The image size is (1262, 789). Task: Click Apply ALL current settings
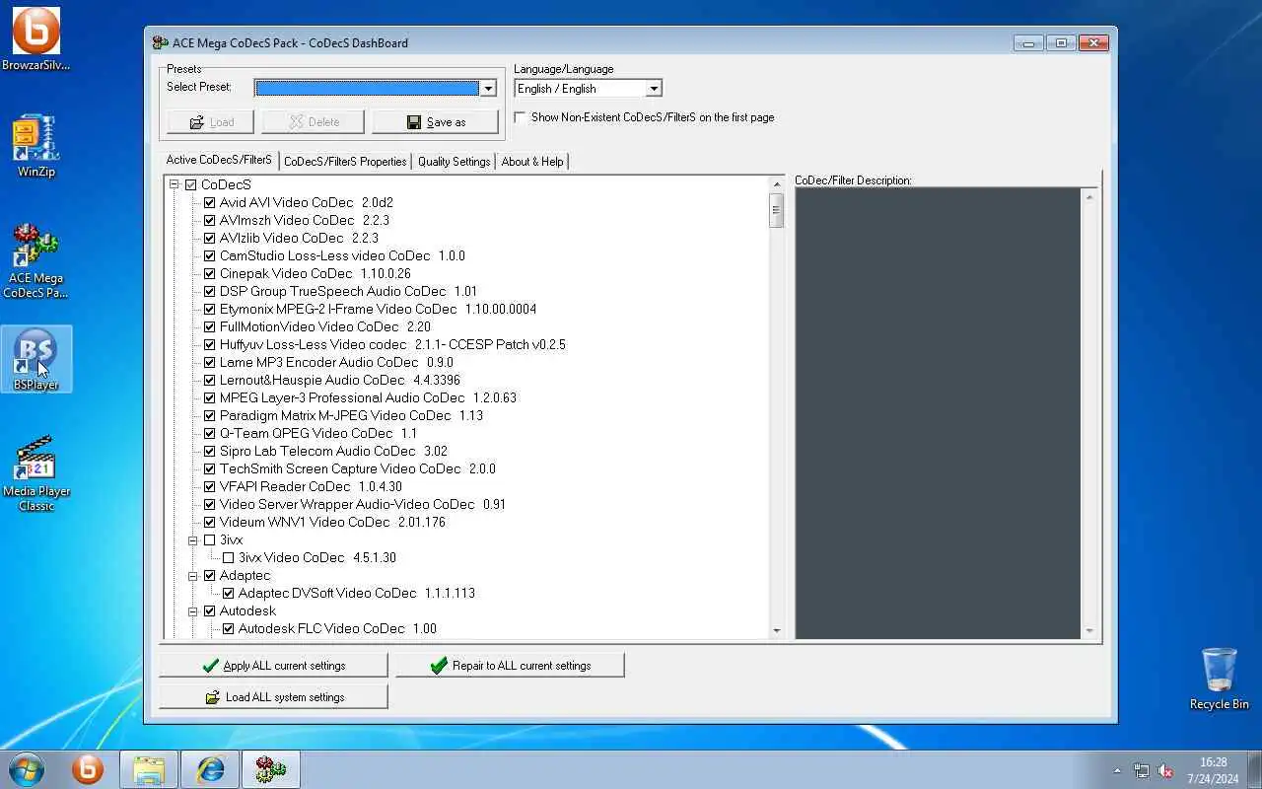pyautogui.click(x=273, y=666)
